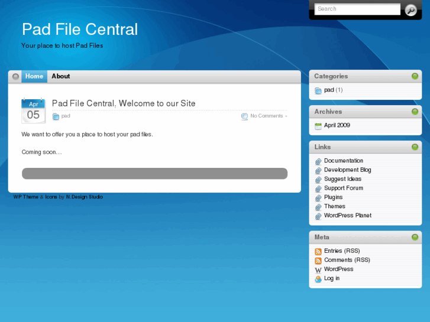
Task: Click the link icon beside Themes
Action: pyautogui.click(x=318, y=207)
